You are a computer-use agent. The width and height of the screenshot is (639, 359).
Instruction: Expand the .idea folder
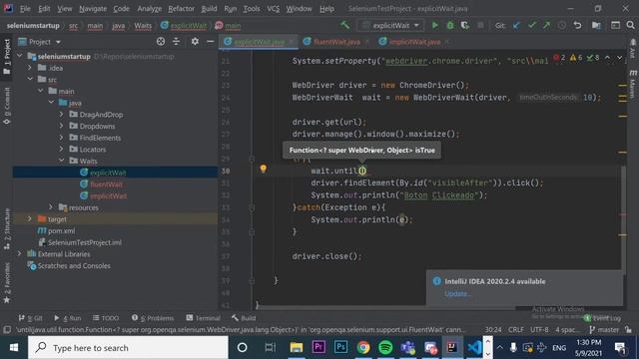click(x=30, y=68)
